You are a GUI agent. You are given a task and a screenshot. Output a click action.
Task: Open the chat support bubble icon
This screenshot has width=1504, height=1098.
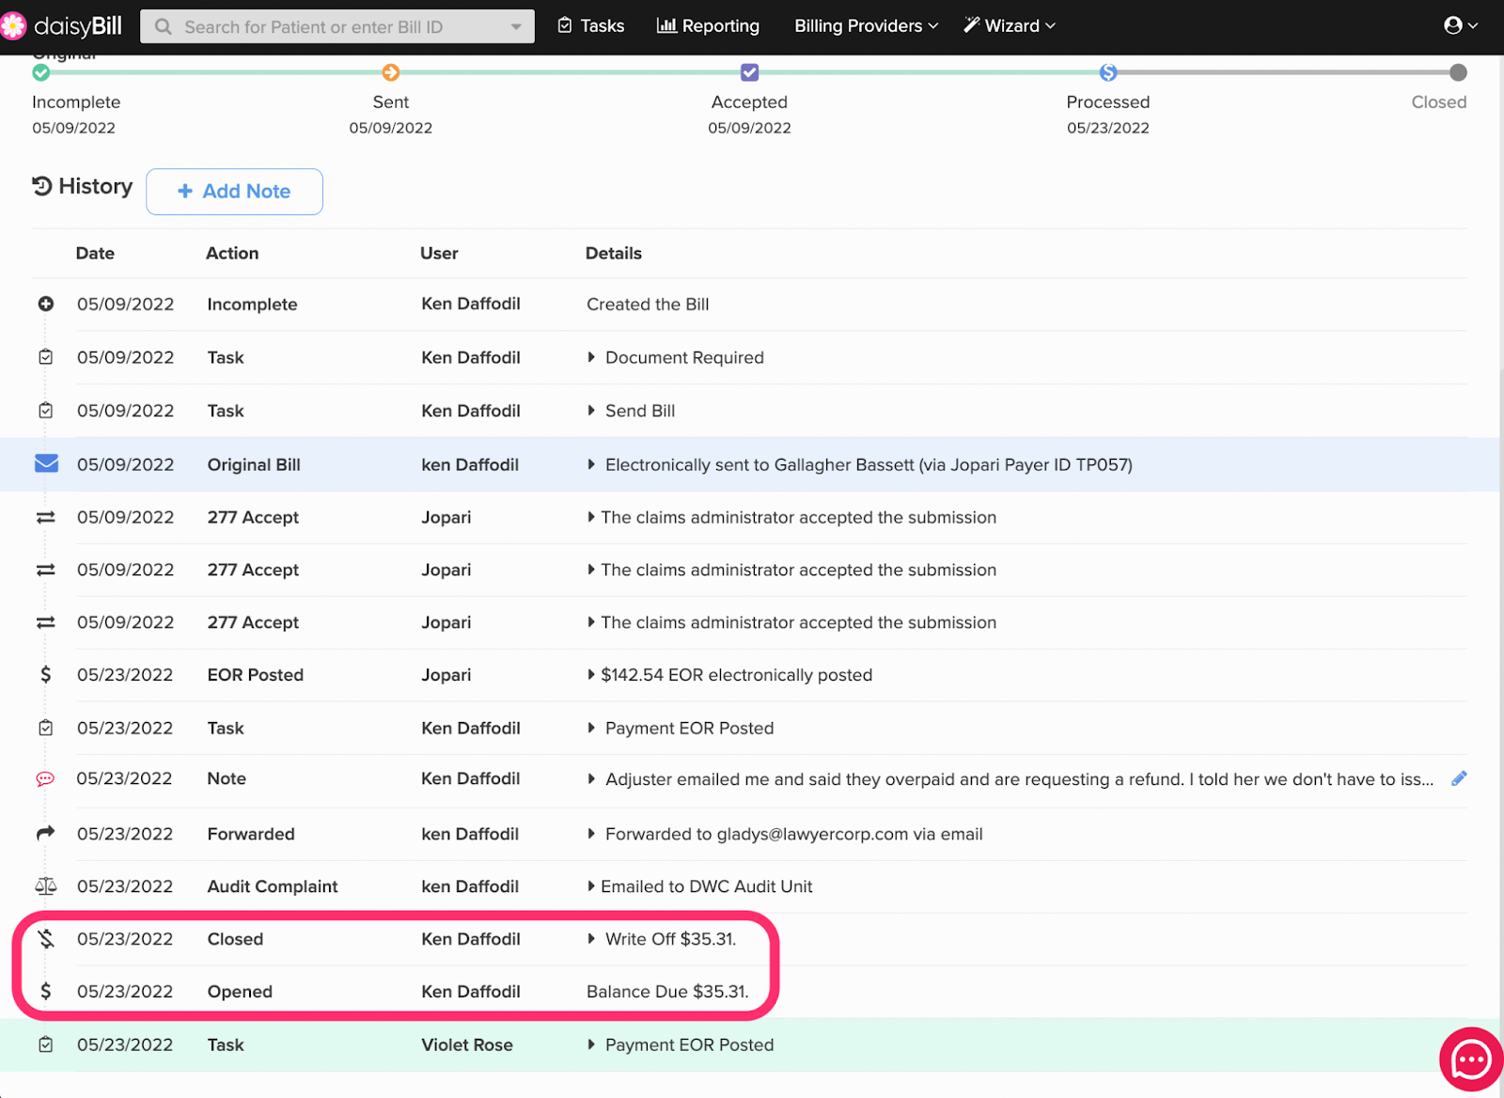[1471, 1059]
